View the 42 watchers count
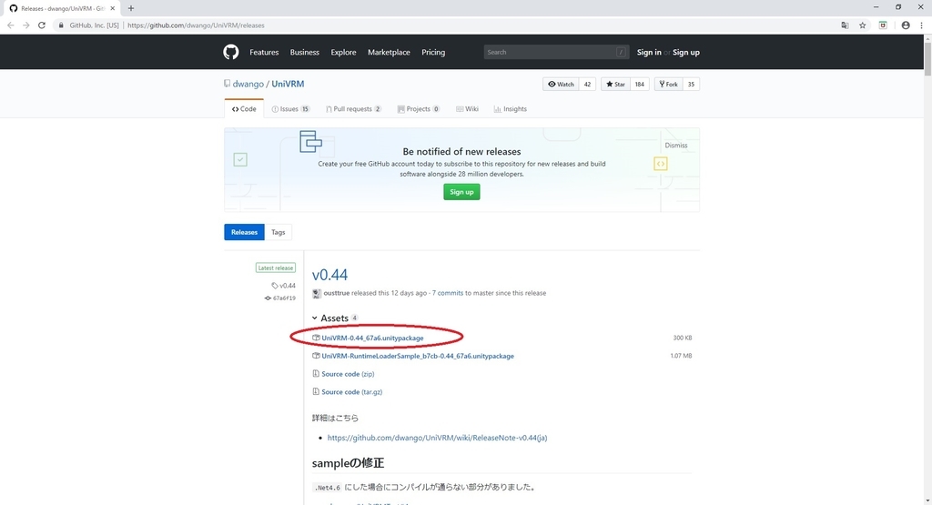 pos(587,85)
